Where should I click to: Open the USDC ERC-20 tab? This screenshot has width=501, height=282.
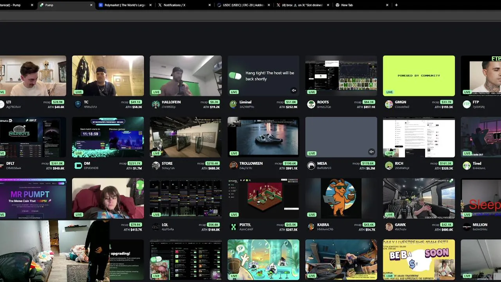tap(243, 5)
